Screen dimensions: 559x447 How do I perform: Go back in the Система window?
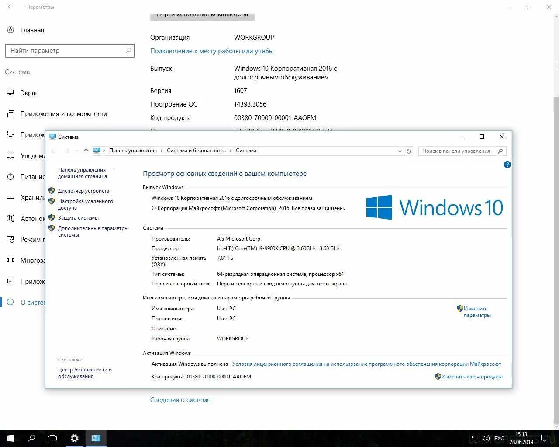[x=54, y=151]
